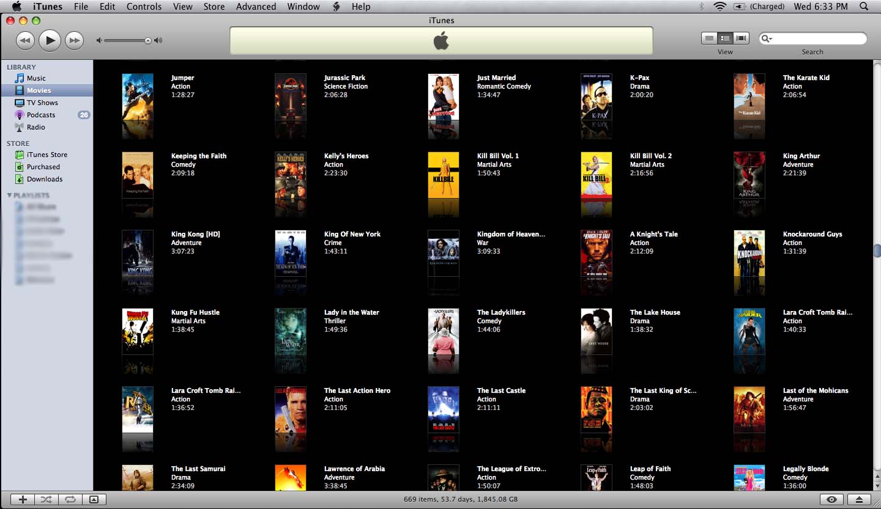Open the Edit menu
881x509 pixels.
tap(108, 6)
